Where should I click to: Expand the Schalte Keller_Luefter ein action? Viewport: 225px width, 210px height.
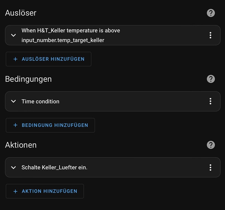pyautogui.click(x=13, y=167)
